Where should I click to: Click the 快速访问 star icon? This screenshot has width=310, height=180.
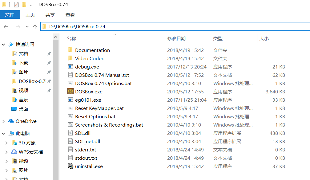(x=11, y=45)
